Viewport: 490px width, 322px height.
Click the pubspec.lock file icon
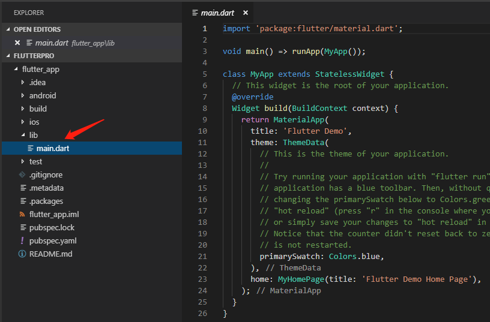23,227
